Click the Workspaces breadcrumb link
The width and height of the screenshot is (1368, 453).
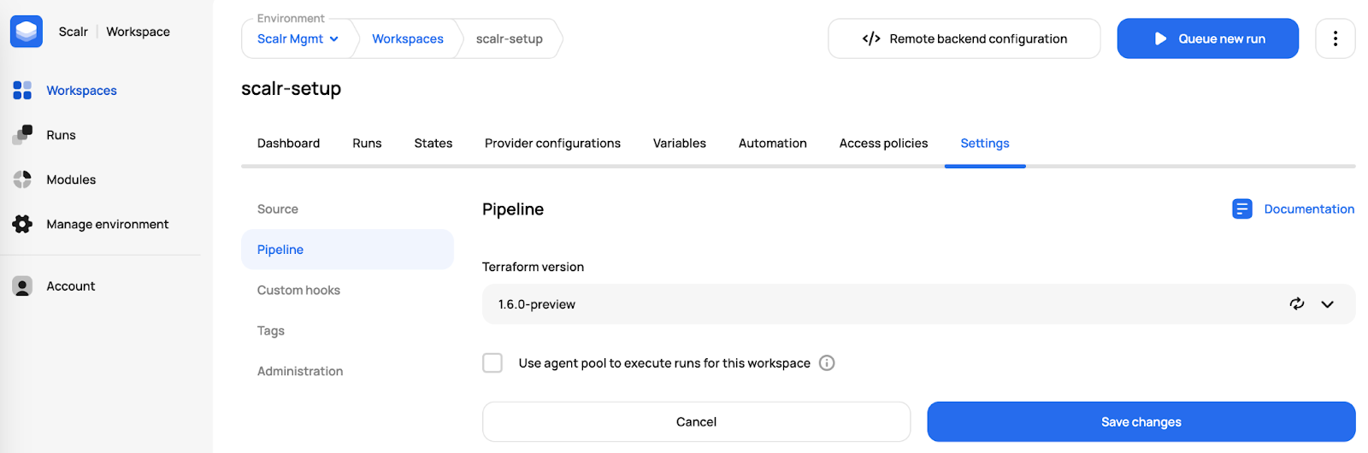408,38
